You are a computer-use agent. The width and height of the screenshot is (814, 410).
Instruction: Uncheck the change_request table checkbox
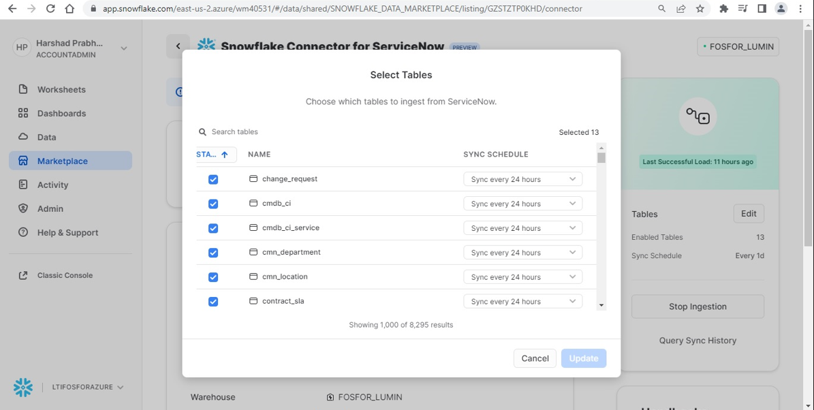[213, 180]
